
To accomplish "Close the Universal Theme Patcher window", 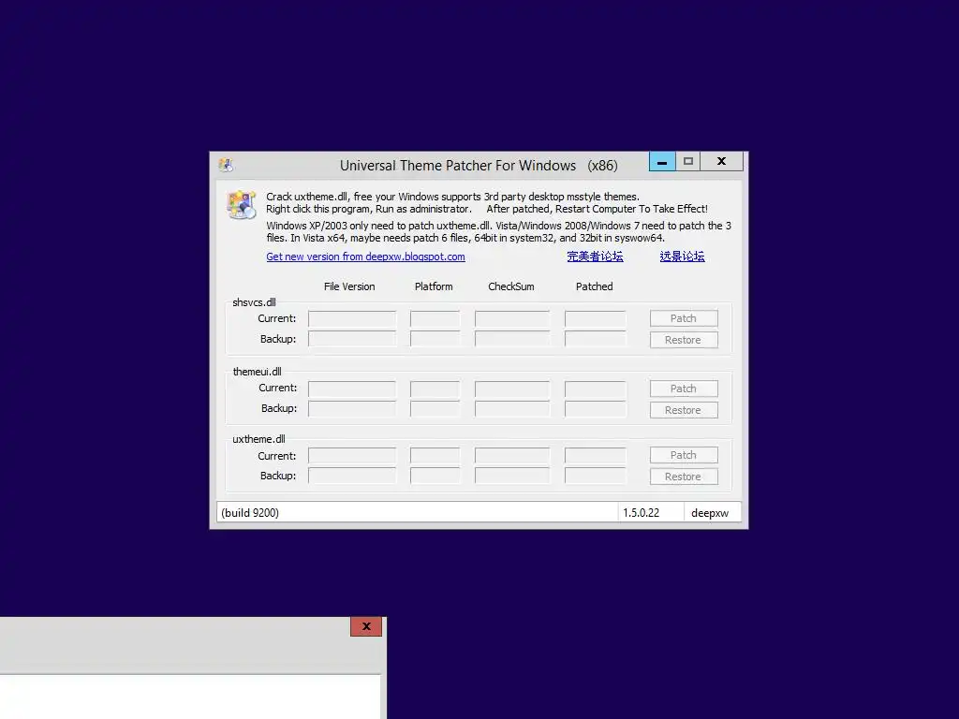I will pyautogui.click(x=722, y=161).
